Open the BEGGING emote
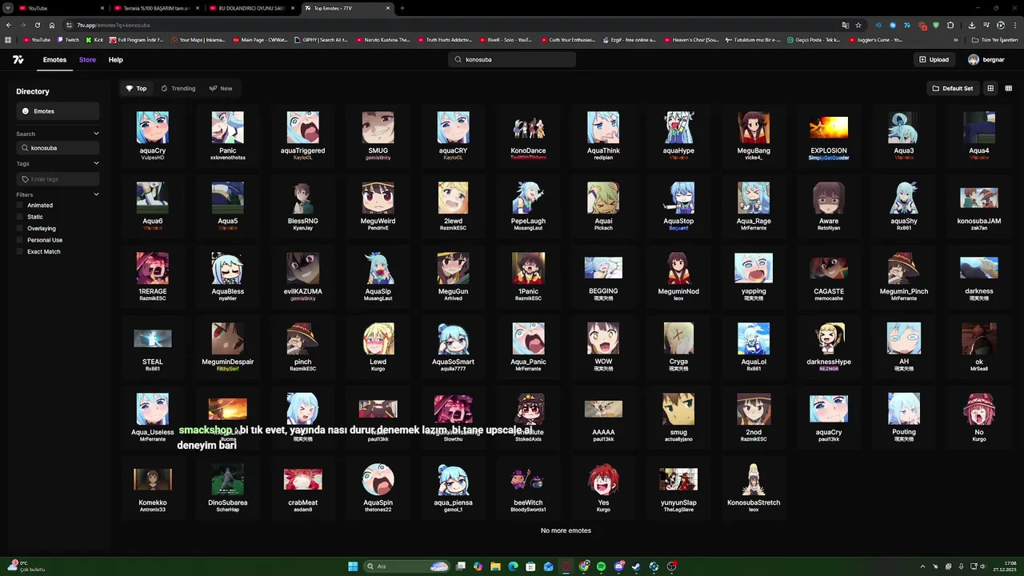1024x576 pixels. (x=603, y=275)
